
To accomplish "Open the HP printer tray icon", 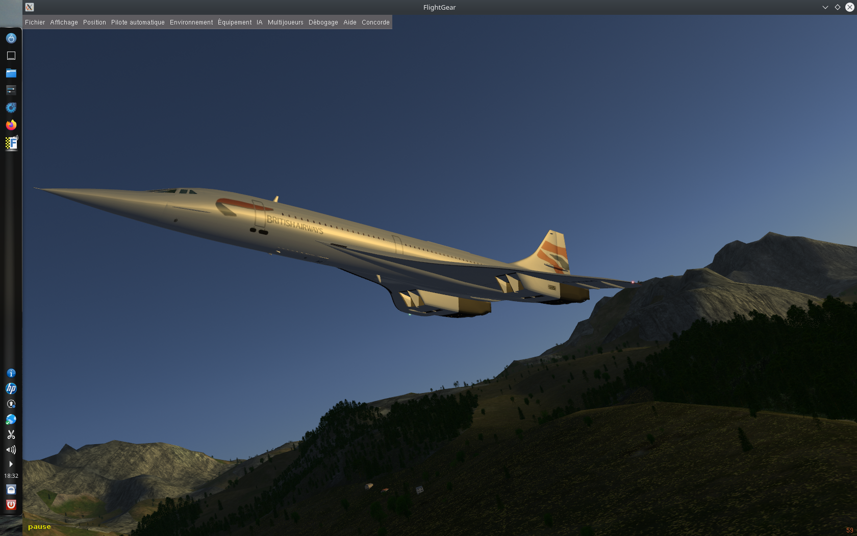I will pos(11,388).
